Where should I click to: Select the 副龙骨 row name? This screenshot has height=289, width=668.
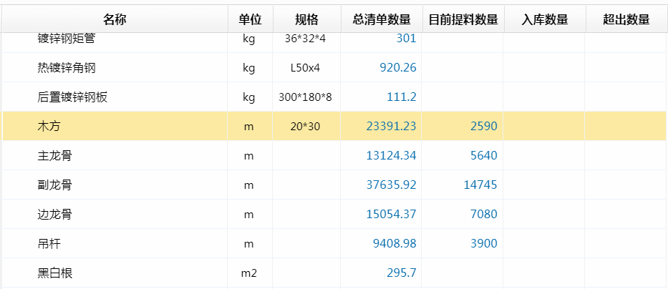pyautogui.click(x=54, y=185)
